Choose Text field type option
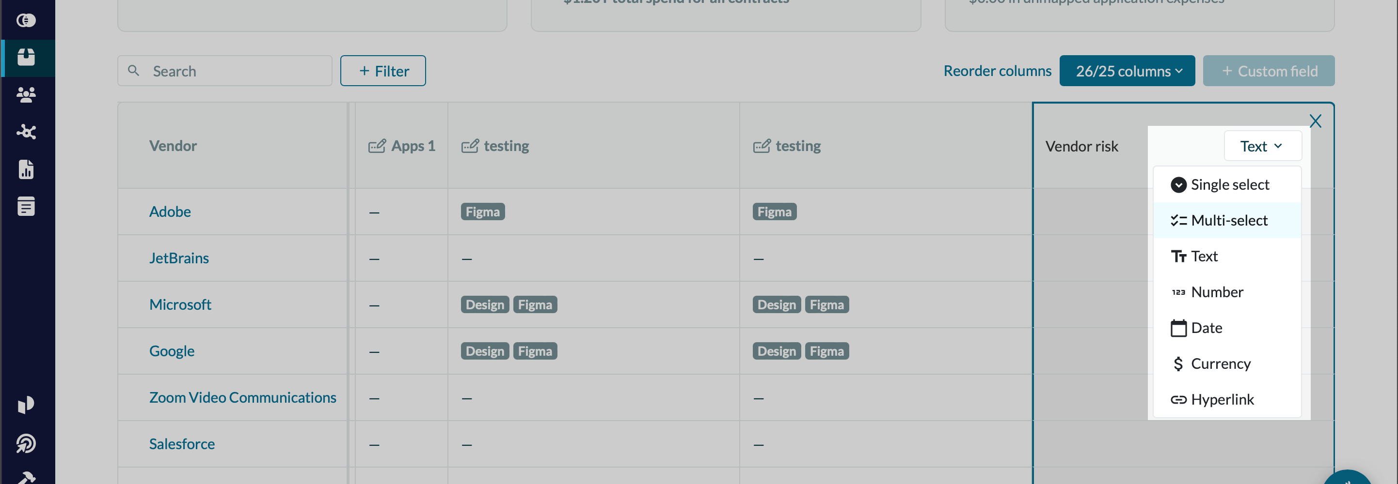The height and width of the screenshot is (484, 1398). tap(1226, 256)
